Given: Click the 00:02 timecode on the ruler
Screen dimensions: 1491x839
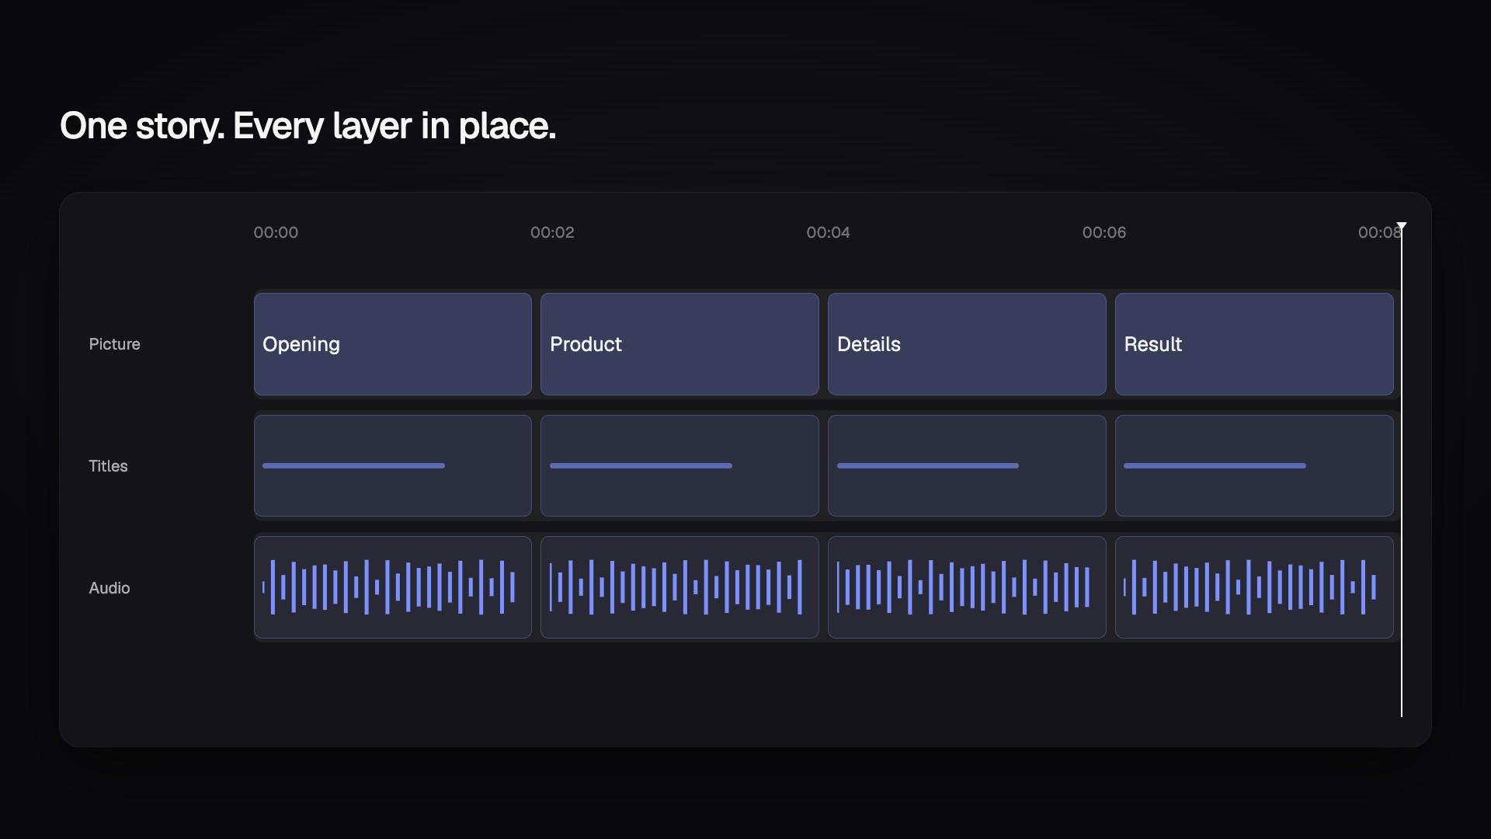Looking at the screenshot, I should tap(552, 232).
